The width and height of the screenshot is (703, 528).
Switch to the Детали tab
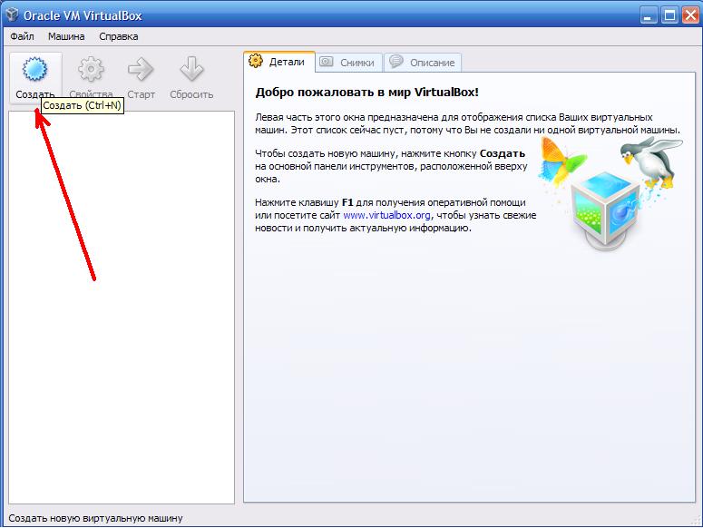point(278,62)
